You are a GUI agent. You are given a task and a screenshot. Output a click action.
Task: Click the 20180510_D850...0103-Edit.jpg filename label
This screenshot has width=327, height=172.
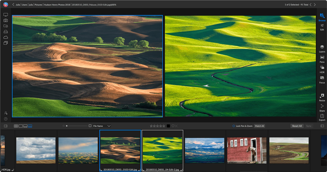pyautogui.click(x=120, y=169)
